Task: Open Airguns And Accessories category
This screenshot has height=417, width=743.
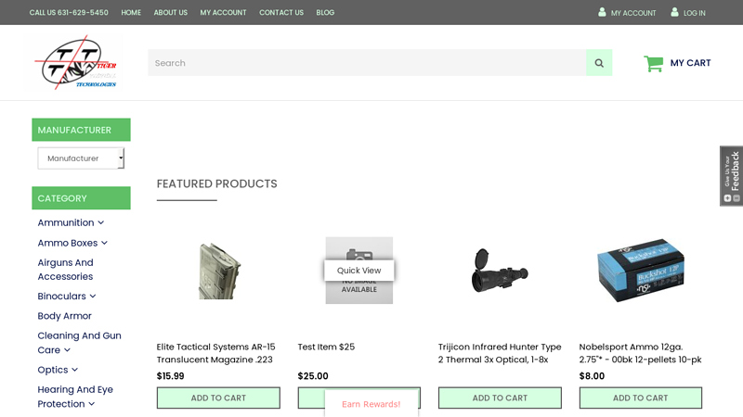Action: point(65,270)
